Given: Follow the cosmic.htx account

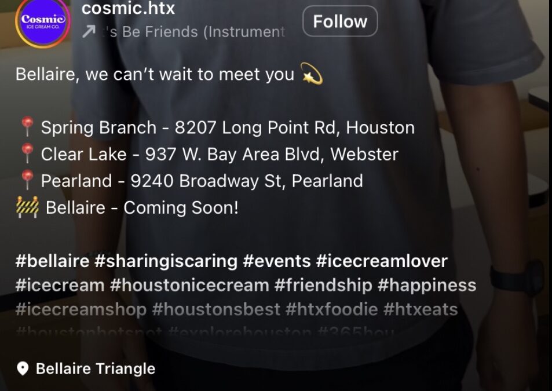Looking at the screenshot, I should click(340, 21).
